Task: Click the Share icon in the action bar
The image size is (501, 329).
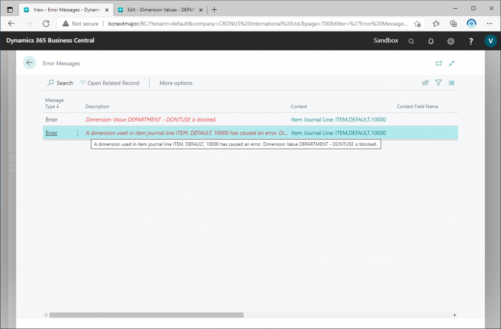Action: (426, 83)
